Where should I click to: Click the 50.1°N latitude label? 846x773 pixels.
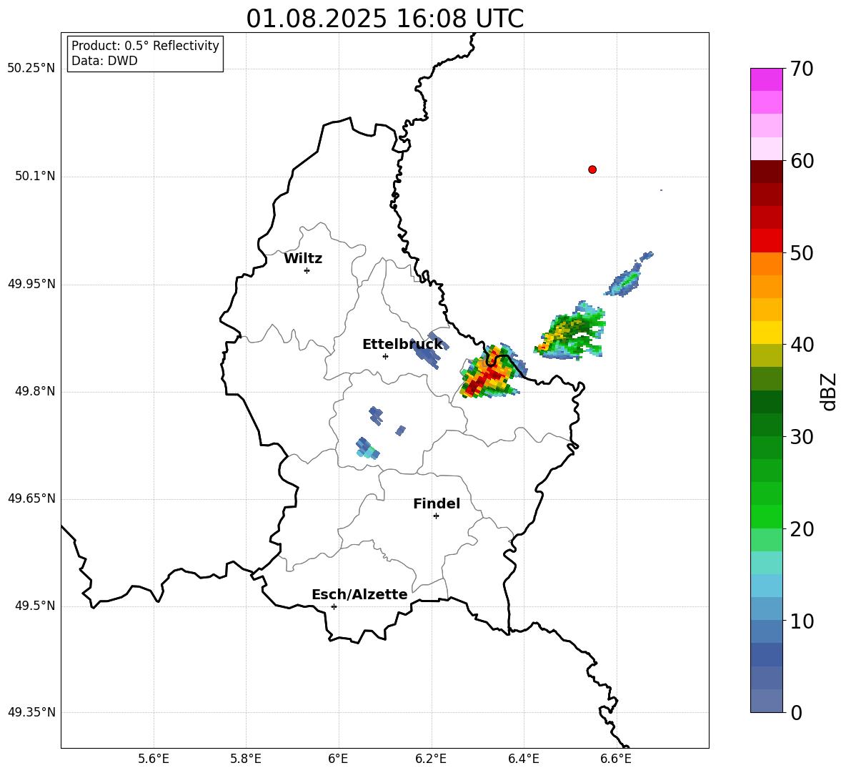point(34,177)
